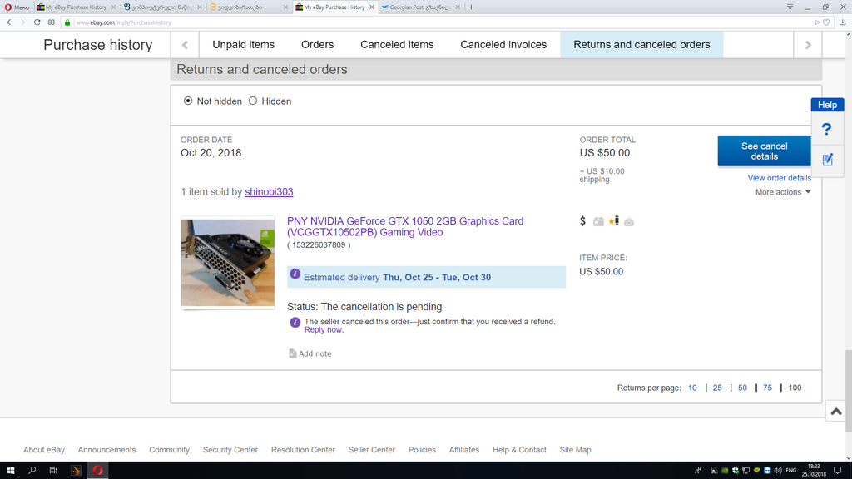Click the send page arrow icon
This screenshot has width=852, height=479.
(817, 22)
